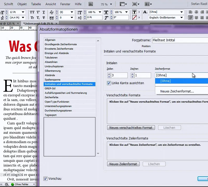
Task: Open the Zeichenformat [Ohne] combo box
Action: (x=181, y=75)
